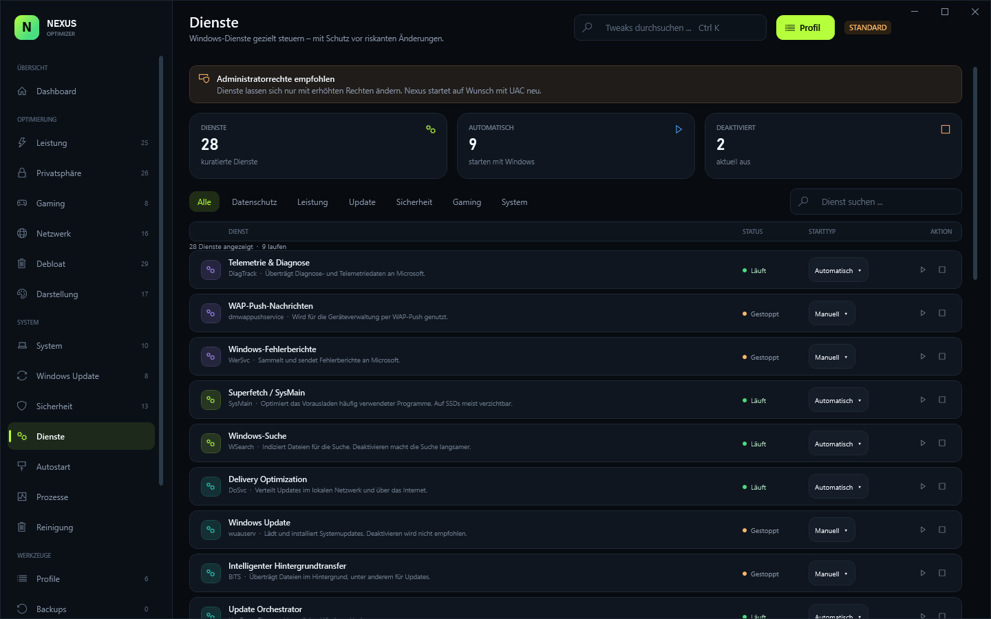Click the main content vertical scrollbar

975,173
